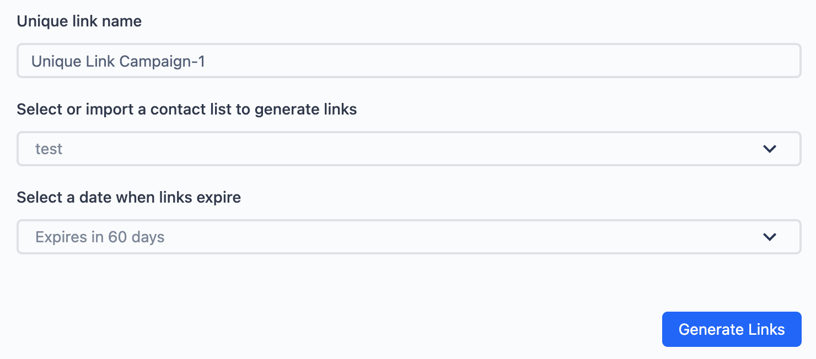
Task: Click the Expires in 60 days text
Action: pos(100,237)
